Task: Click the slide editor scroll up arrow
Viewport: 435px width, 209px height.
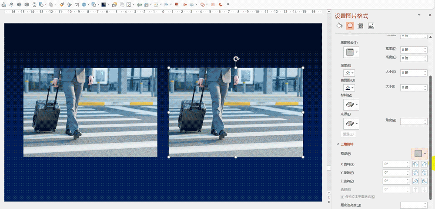Action: [x=329, y=11]
